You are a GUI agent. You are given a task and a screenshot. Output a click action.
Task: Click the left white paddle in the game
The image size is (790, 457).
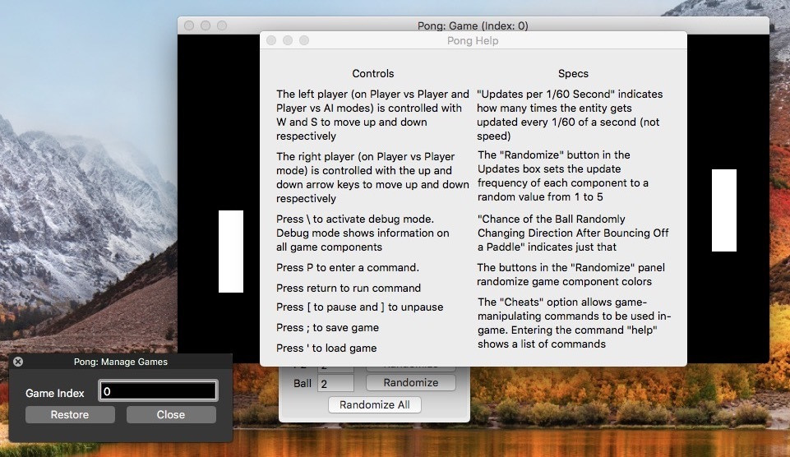pyautogui.click(x=231, y=252)
